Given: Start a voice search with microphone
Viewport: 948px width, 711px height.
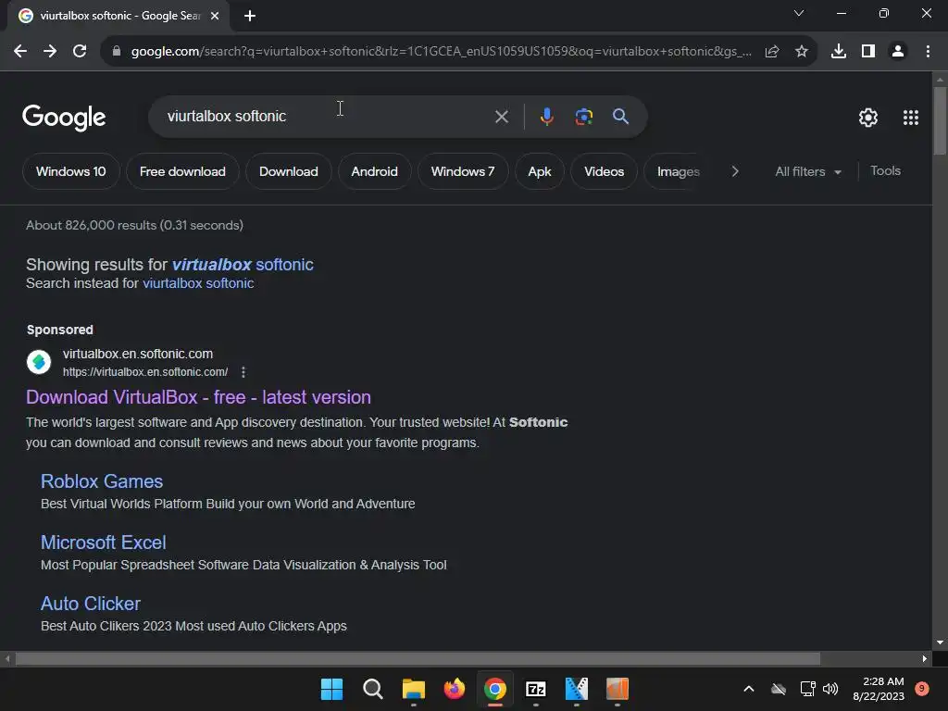Looking at the screenshot, I should [x=546, y=116].
